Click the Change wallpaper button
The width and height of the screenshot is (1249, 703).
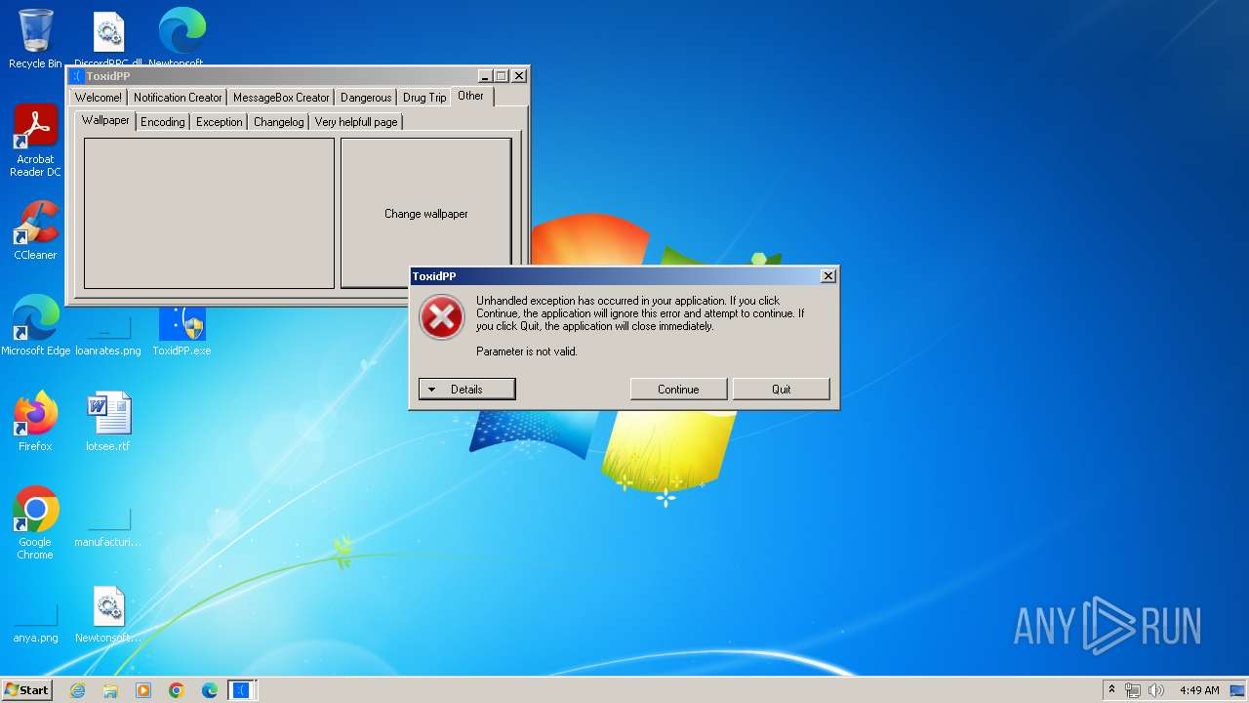point(425,213)
